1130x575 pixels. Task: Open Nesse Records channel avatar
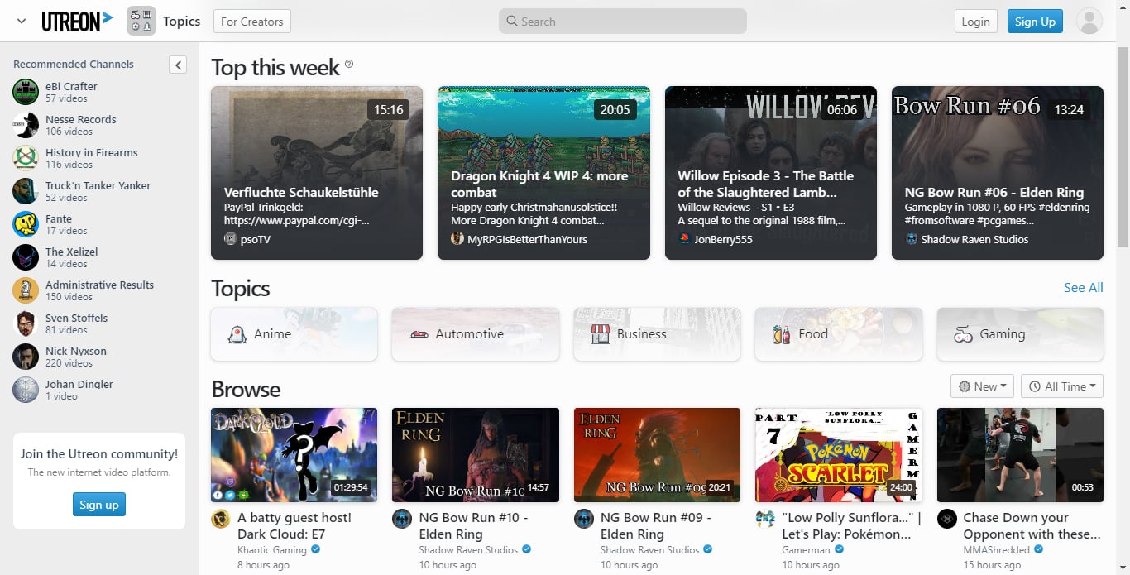(x=26, y=125)
